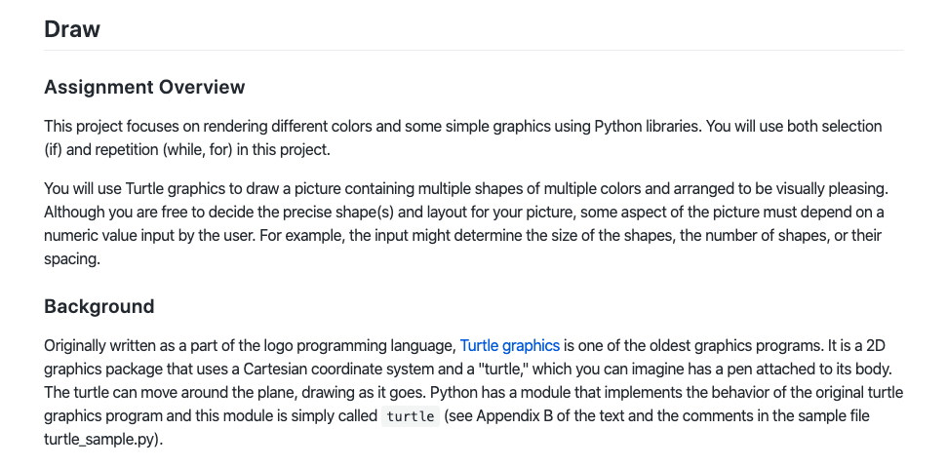Open the Turtle graphics link
Screen dimensions: 947x468
(510, 346)
